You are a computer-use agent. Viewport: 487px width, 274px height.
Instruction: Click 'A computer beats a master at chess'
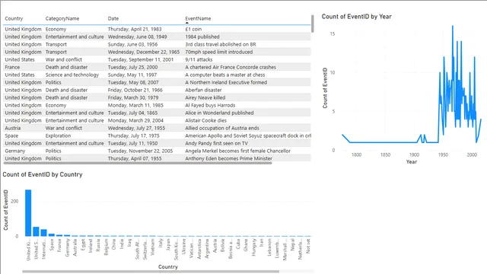click(225, 75)
